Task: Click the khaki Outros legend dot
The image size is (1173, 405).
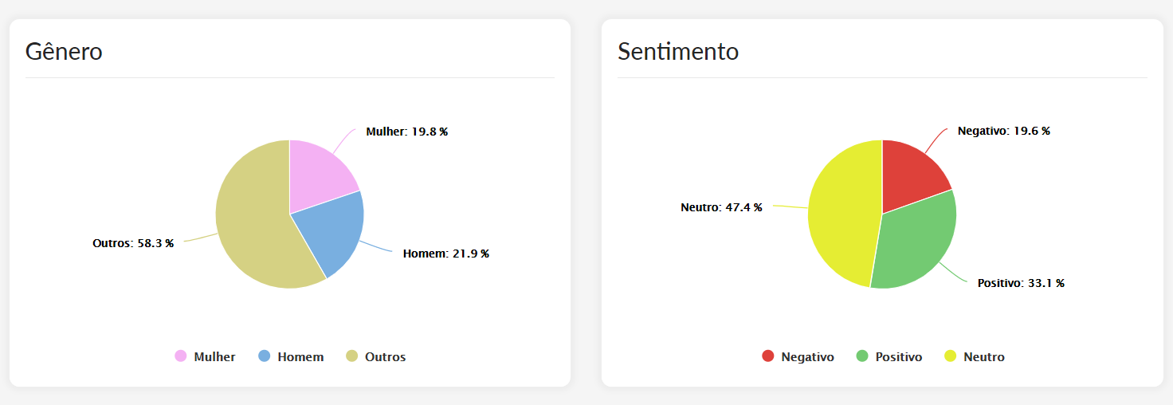Action: click(x=351, y=356)
